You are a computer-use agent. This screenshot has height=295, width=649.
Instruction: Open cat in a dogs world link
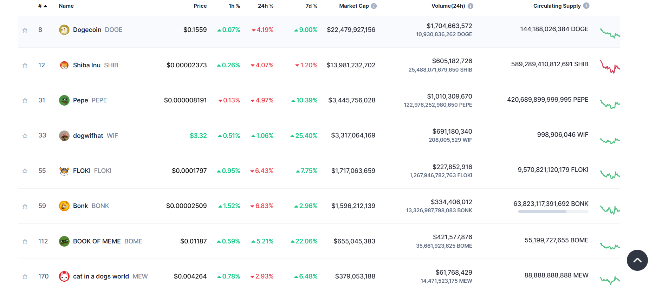pyautogui.click(x=110, y=276)
